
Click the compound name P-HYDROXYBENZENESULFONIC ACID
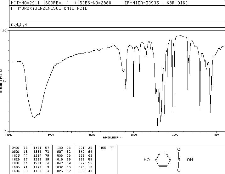[x=49, y=8]
